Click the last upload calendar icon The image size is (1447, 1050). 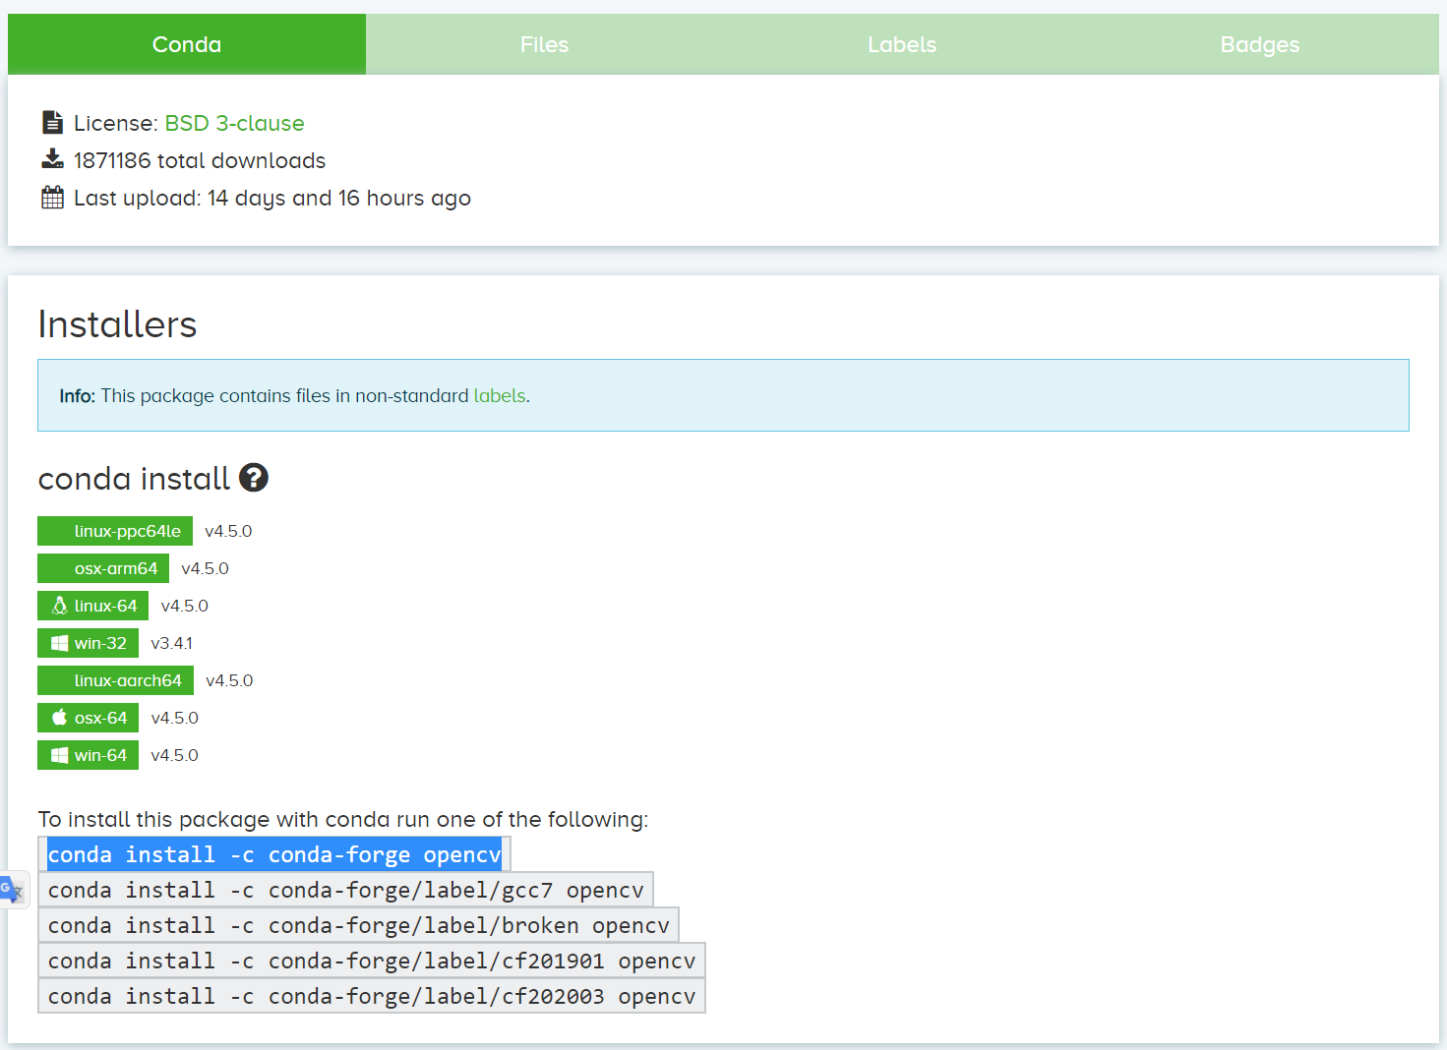point(52,197)
